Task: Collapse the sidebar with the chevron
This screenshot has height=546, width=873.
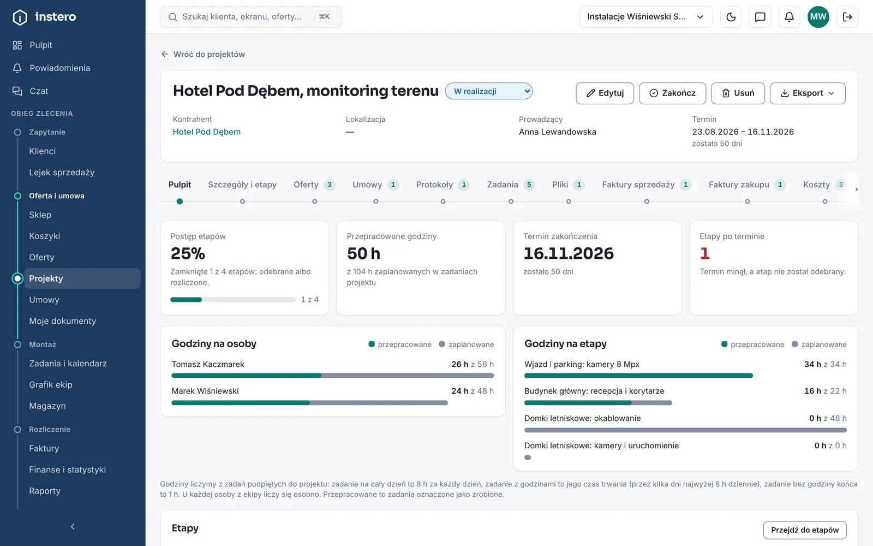Action: click(73, 526)
